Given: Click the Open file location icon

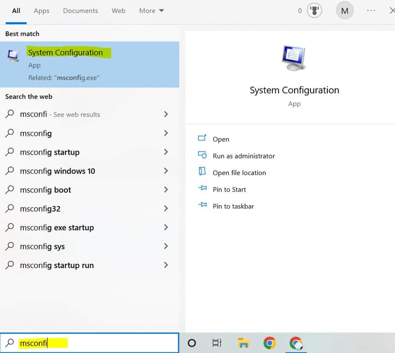Looking at the screenshot, I should pos(202,171).
